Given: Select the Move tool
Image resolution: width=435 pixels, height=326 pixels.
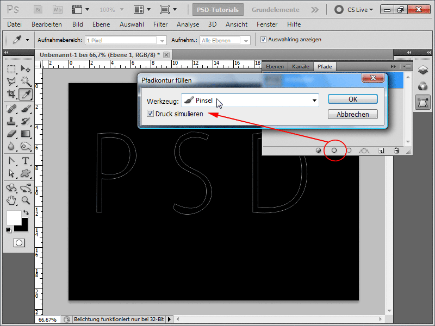Looking at the screenshot, I should point(26,68).
